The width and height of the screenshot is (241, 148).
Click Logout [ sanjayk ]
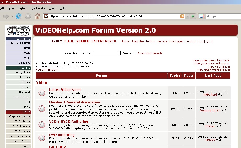coord(199,42)
